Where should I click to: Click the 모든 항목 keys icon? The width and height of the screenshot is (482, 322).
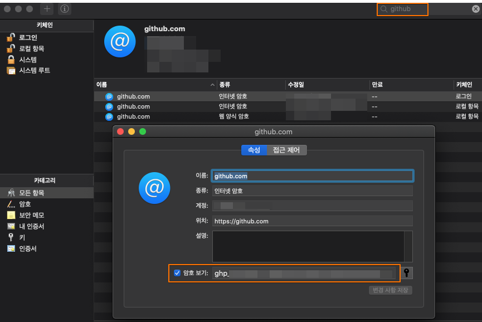(x=11, y=193)
